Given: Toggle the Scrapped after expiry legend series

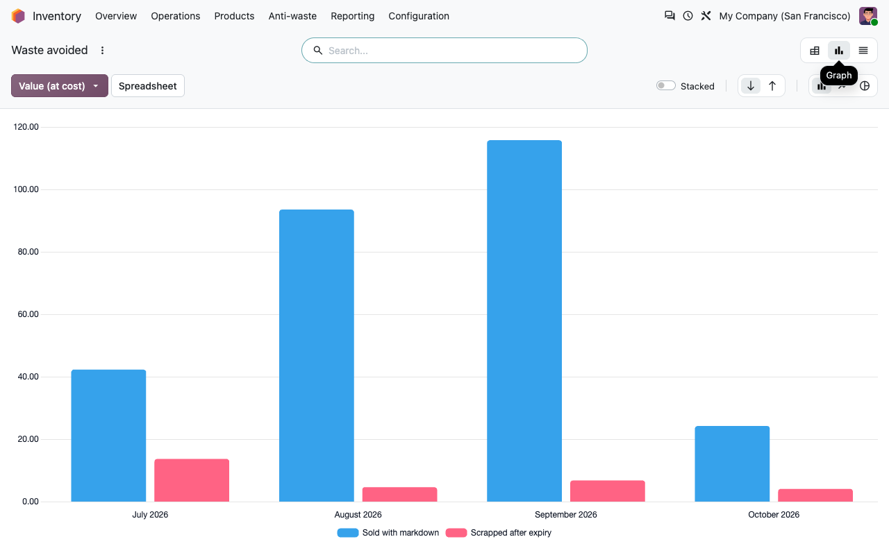Looking at the screenshot, I should 499,533.
